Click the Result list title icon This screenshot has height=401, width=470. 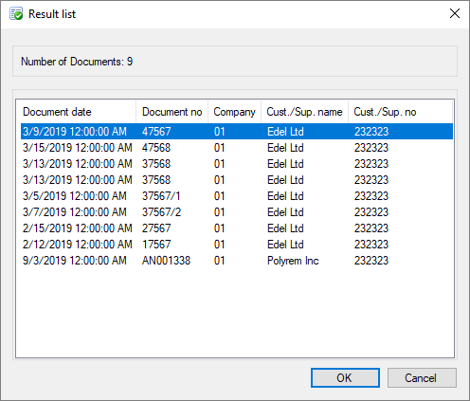[x=16, y=14]
